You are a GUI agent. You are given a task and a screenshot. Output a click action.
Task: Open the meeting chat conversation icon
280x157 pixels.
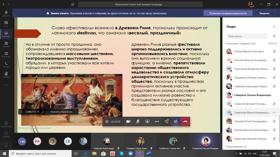[x=166, y=122]
